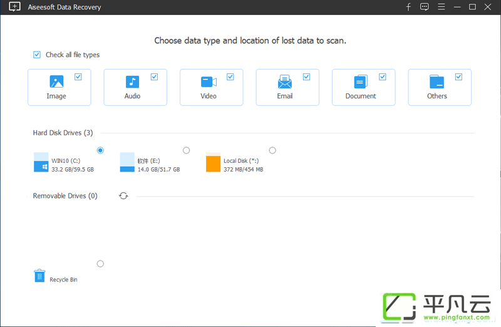501x327 pixels.
Task: Click the Recycle Bin label
Action: pos(63,279)
